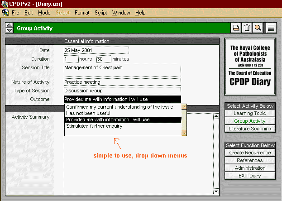Click the EXIT Diary button
The image size is (282, 201).
pyautogui.click(x=250, y=176)
